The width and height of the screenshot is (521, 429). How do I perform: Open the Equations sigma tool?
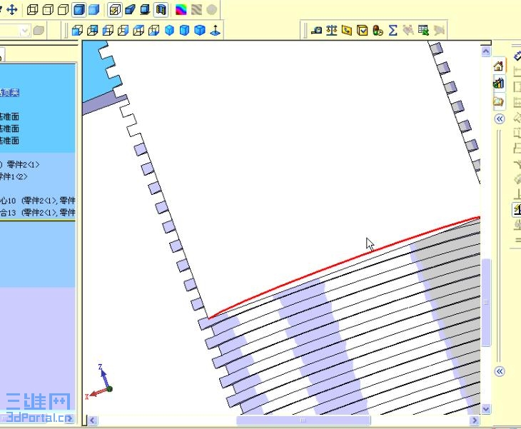point(393,31)
